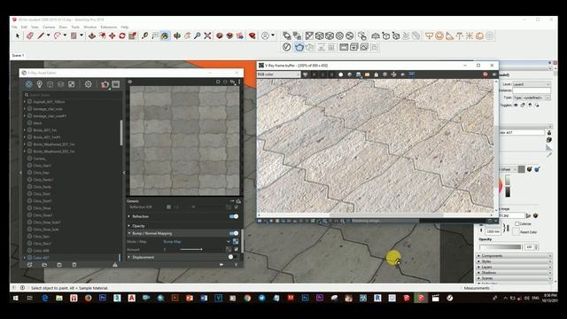The image size is (567, 319).
Task: Choose the Paint Bucket tool
Action: click(x=165, y=35)
